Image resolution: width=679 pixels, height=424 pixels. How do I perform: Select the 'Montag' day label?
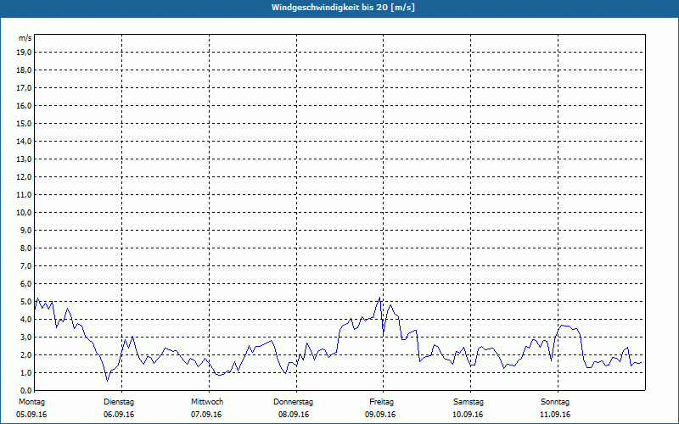(31, 402)
